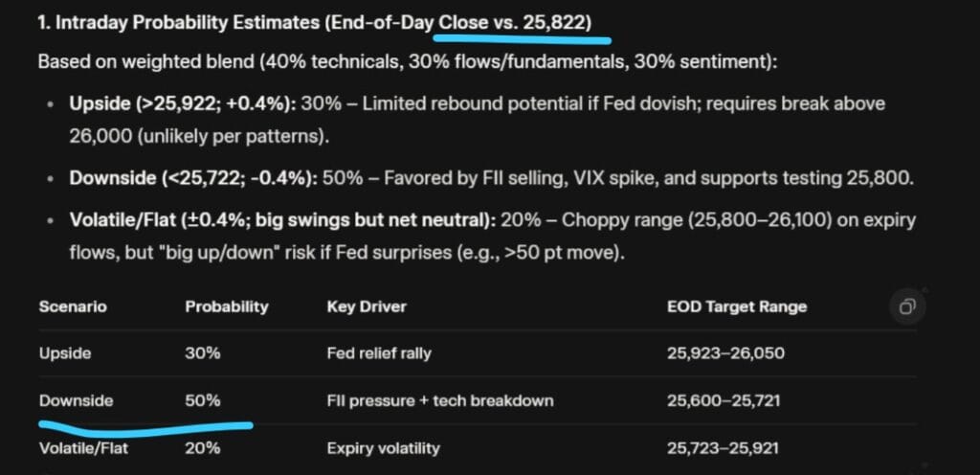
Task: Click the 'Fed relief rally' cell
Action: pos(379,353)
